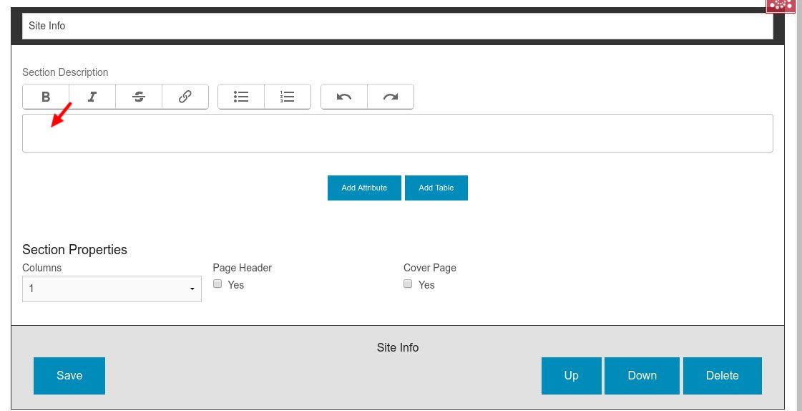Focus the Section Description text area
The width and height of the screenshot is (802, 411).
point(397,133)
